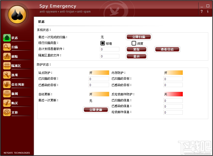Open logs with 查看日志 button
This screenshot has width=213, height=156.
coord(167,49)
